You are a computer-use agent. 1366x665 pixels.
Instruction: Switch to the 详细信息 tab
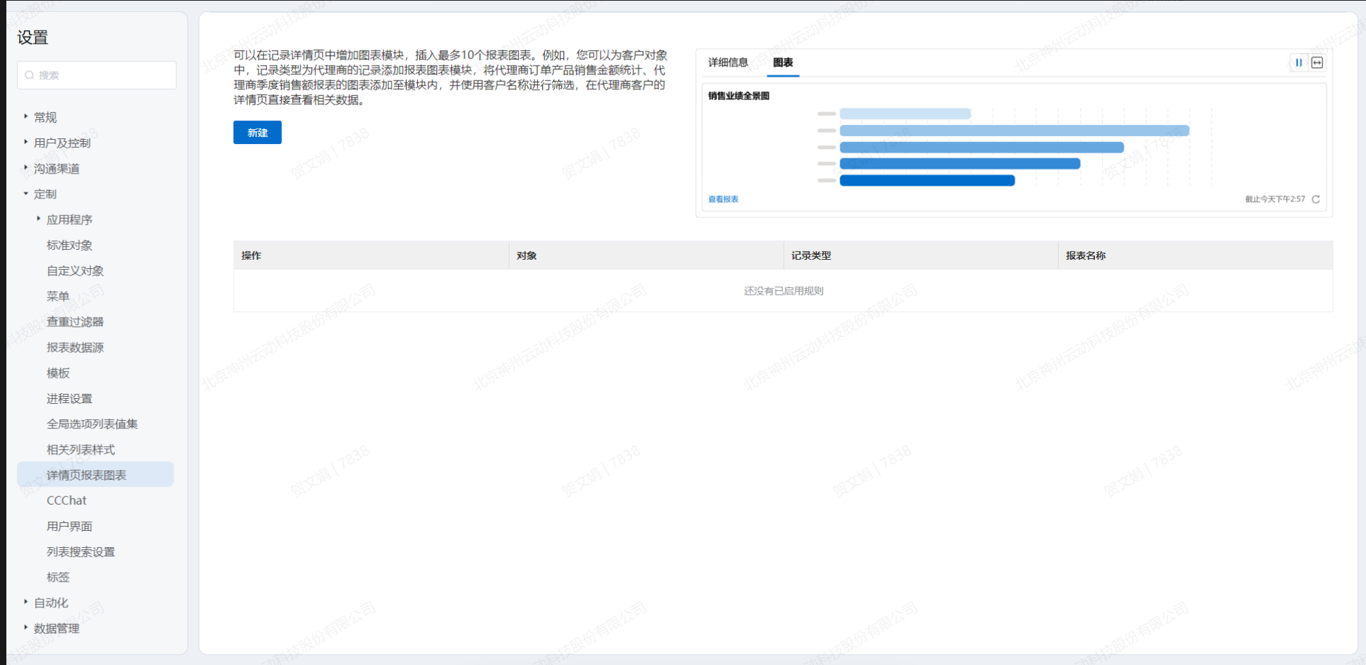(x=728, y=63)
